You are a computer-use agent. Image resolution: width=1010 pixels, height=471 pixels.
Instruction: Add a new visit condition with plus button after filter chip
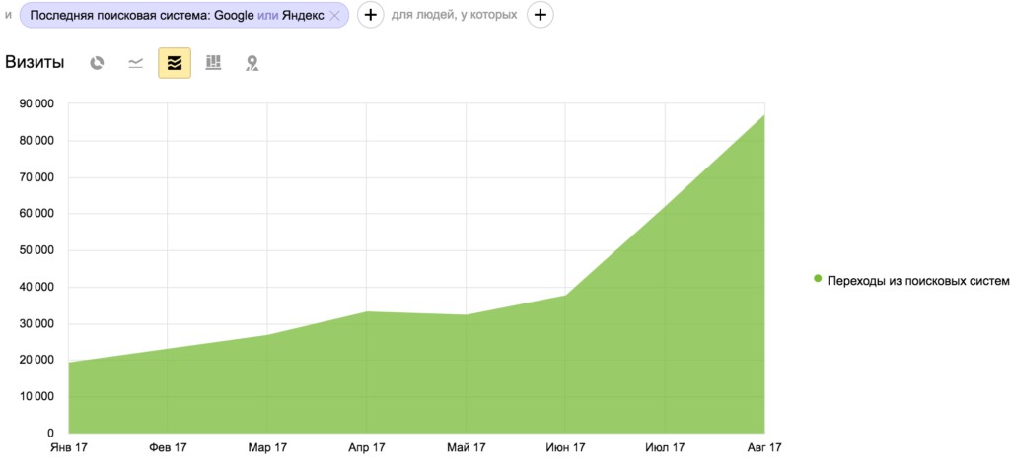click(x=370, y=15)
